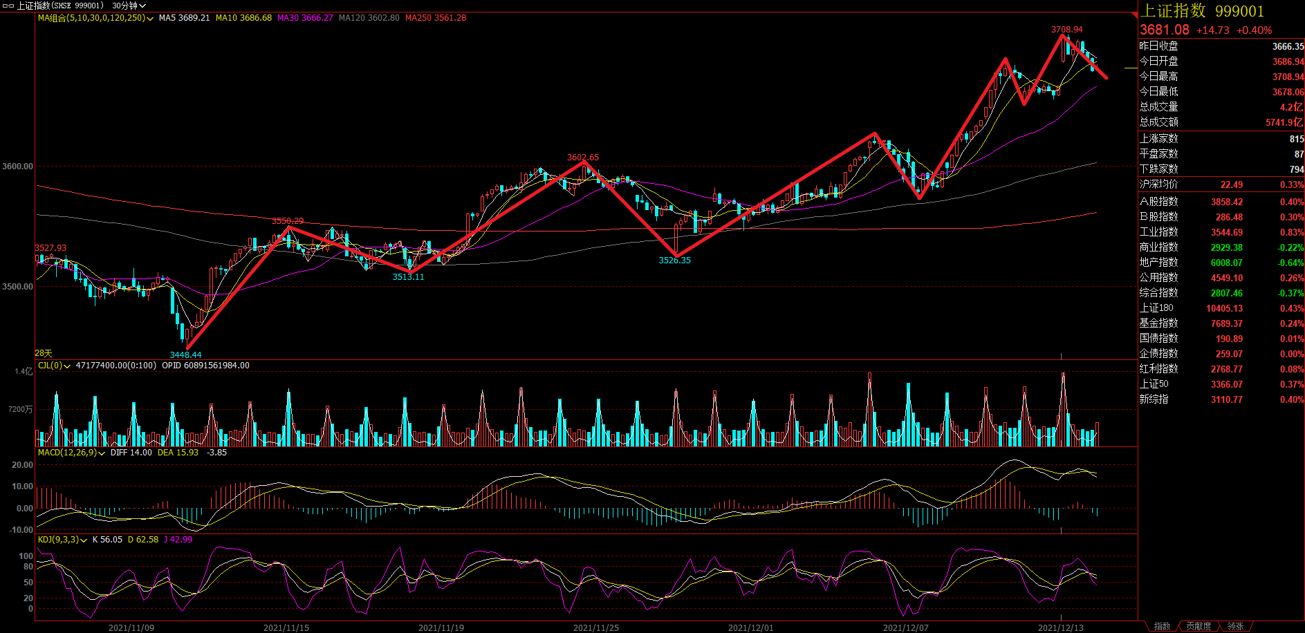
Task: Open the CJL(0) volume indicator dropdown
Action: (x=67, y=366)
